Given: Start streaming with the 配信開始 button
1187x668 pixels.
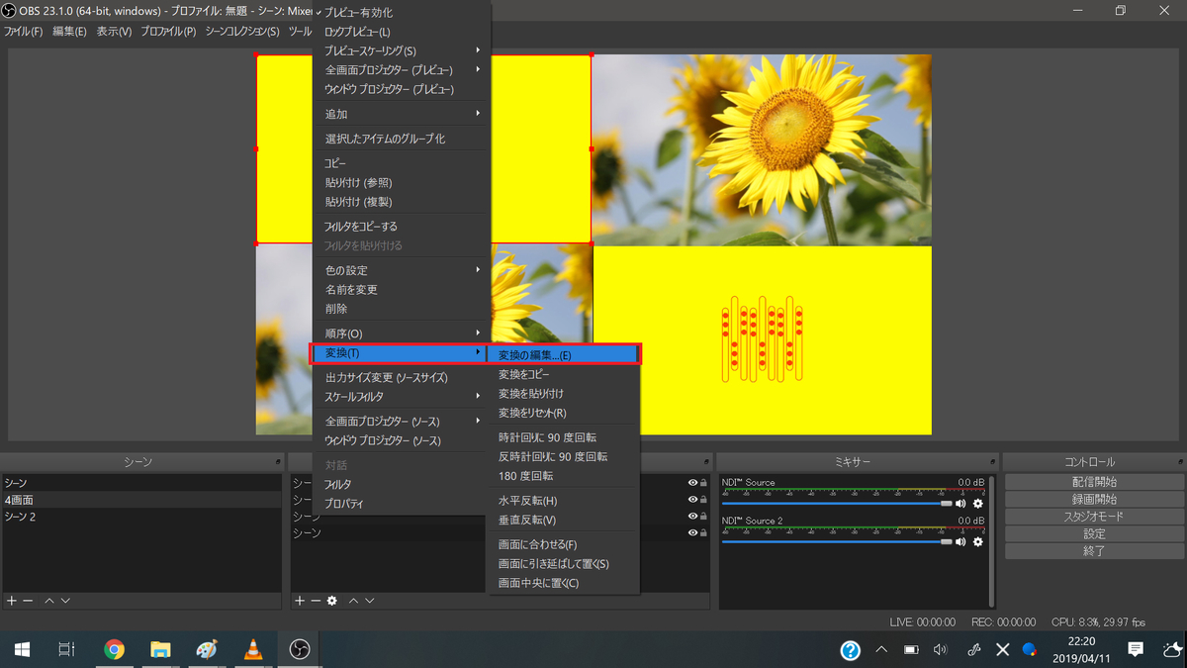Looking at the screenshot, I should tap(1092, 481).
